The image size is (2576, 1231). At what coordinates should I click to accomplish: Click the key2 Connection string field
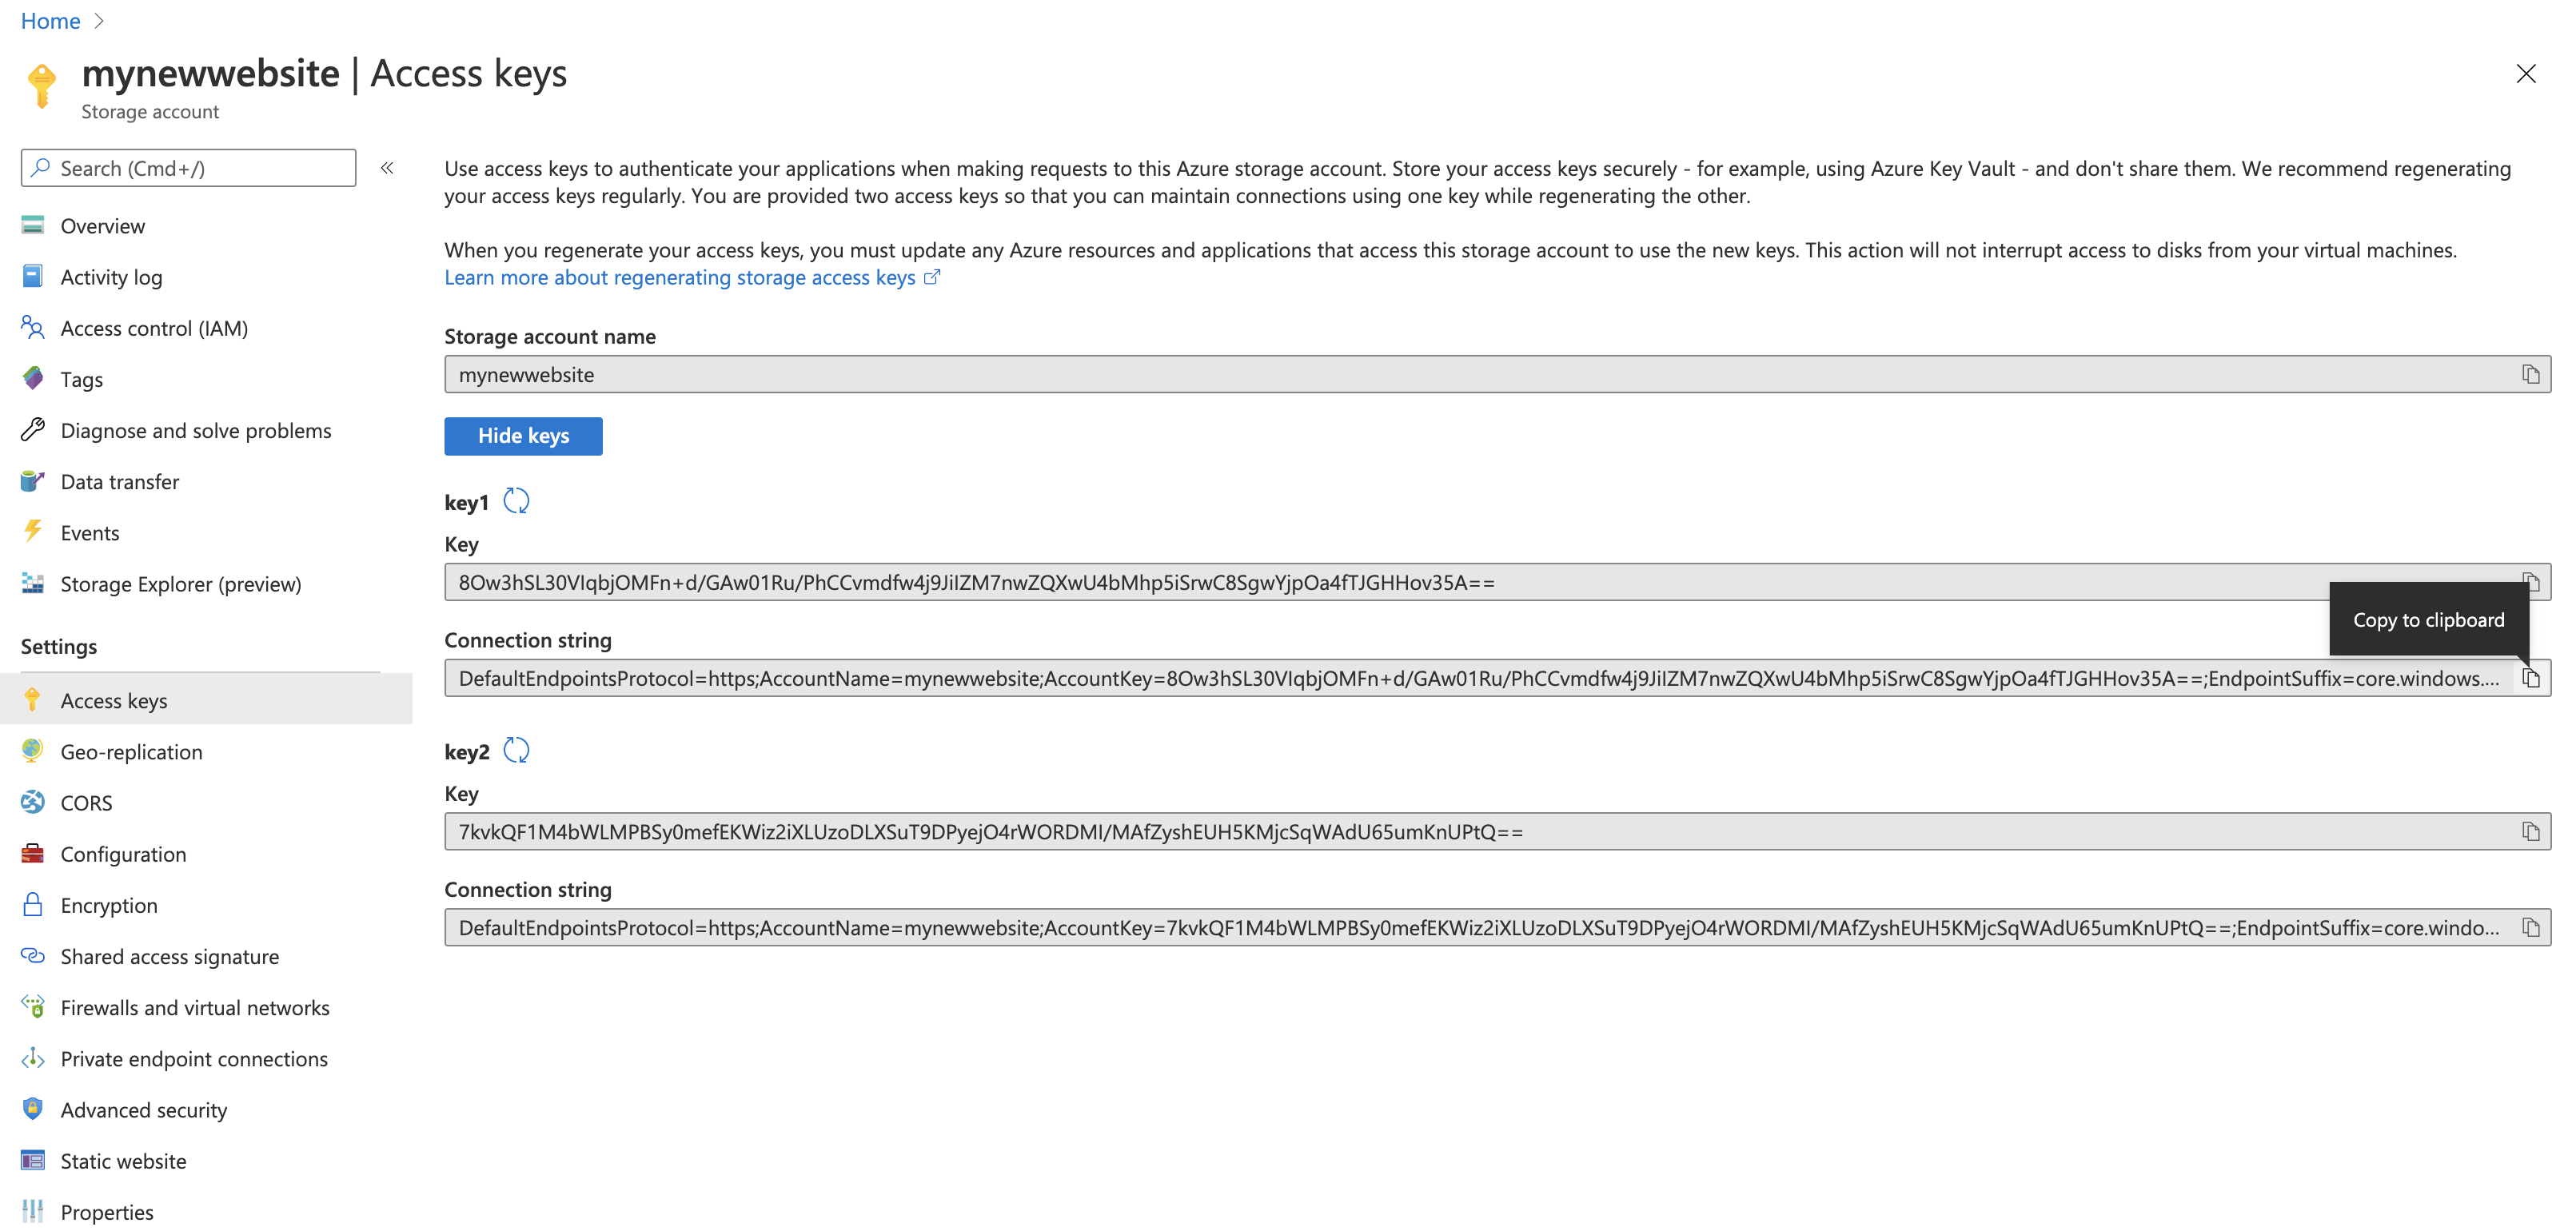pyautogui.click(x=1497, y=927)
